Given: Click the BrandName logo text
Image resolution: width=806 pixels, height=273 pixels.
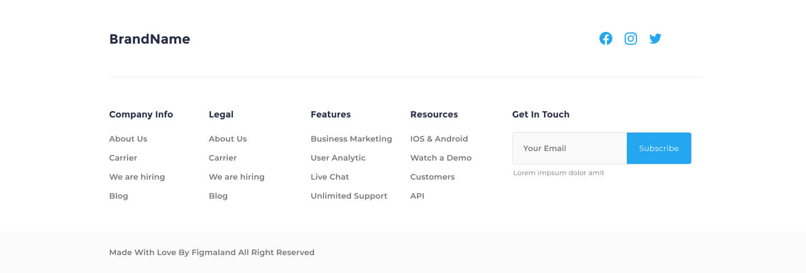Looking at the screenshot, I should (149, 39).
